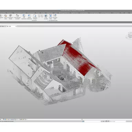Click the Koordinationsmodell ribbon icon
Screen dimensions: 132x132
pos(10,16)
